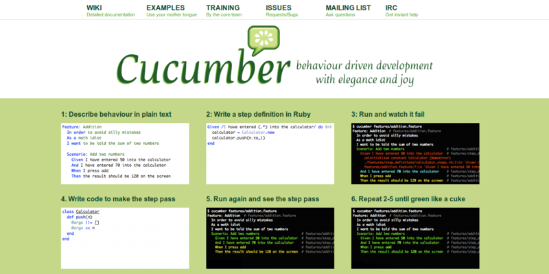Click heading '2: Write a step definition in Ruby'
549x274 pixels.
pyautogui.click(x=259, y=114)
